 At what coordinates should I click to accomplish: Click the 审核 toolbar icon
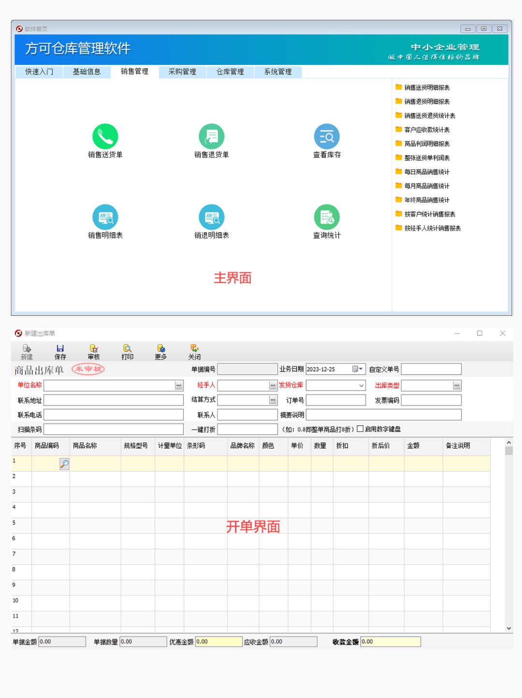93,351
